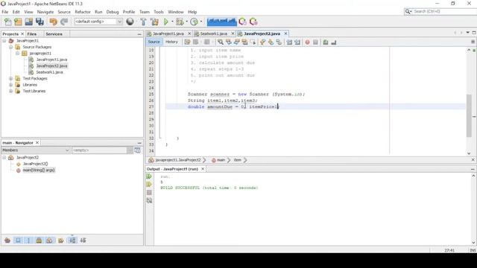Screen dimensions: 477x268
Task: Close the Output JavaProject1 (run) tab
Action: [203, 169]
